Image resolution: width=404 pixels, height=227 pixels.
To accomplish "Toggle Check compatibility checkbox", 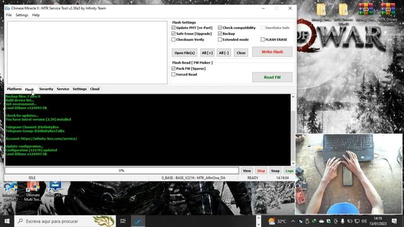I will coord(220,28).
